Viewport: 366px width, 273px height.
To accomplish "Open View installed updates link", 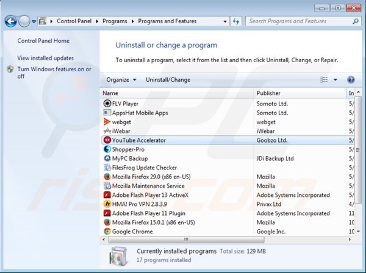I will click(45, 58).
